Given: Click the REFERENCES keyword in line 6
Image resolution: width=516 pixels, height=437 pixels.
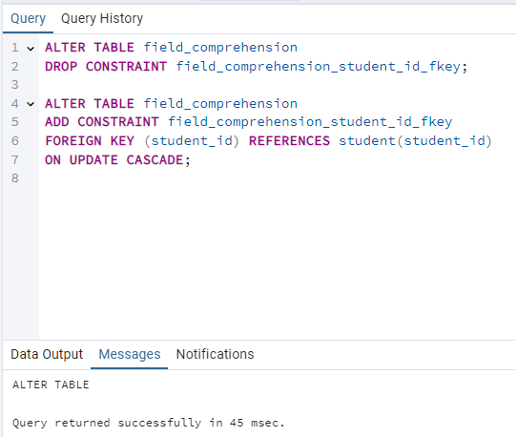Looking at the screenshot, I should pos(289,141).
